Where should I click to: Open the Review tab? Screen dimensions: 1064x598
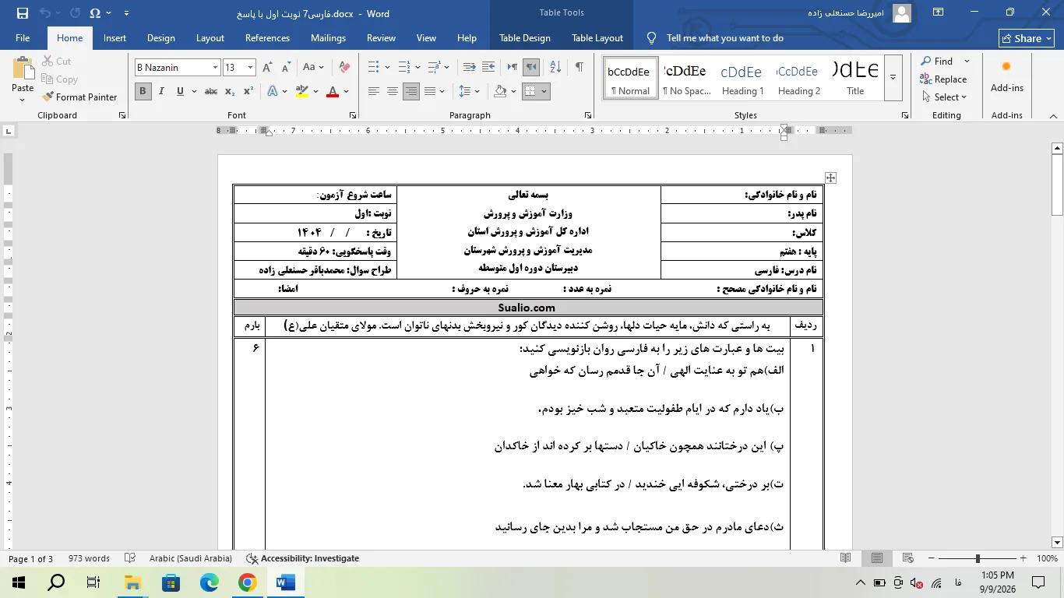[381, 38]
